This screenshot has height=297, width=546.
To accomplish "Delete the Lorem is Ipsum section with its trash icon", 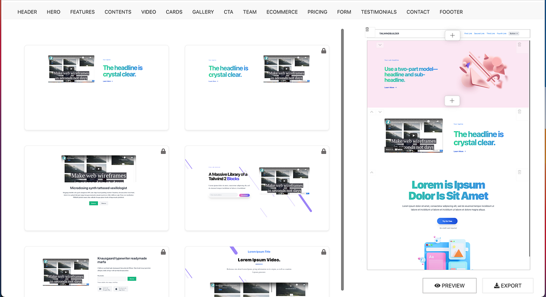I will 519,172.
